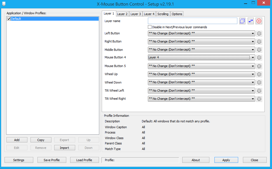Switch to the Layer 4 tab
The image size is (272, 169).
click(x=149, y=14)
